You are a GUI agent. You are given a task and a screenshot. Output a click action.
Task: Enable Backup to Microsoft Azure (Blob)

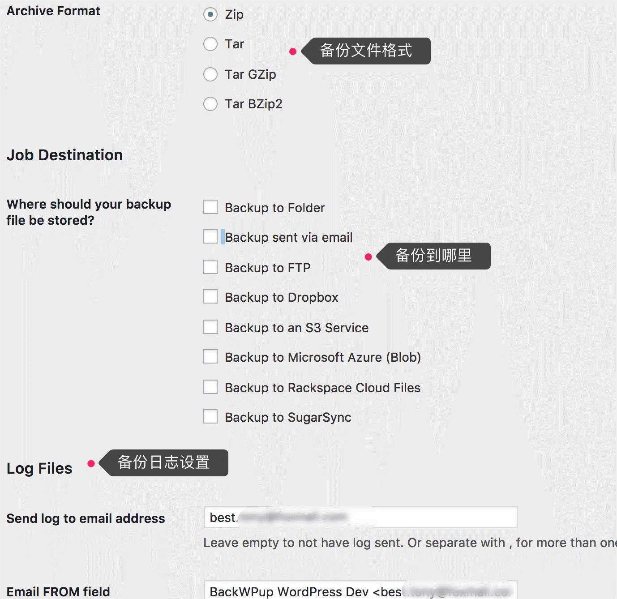210,357
